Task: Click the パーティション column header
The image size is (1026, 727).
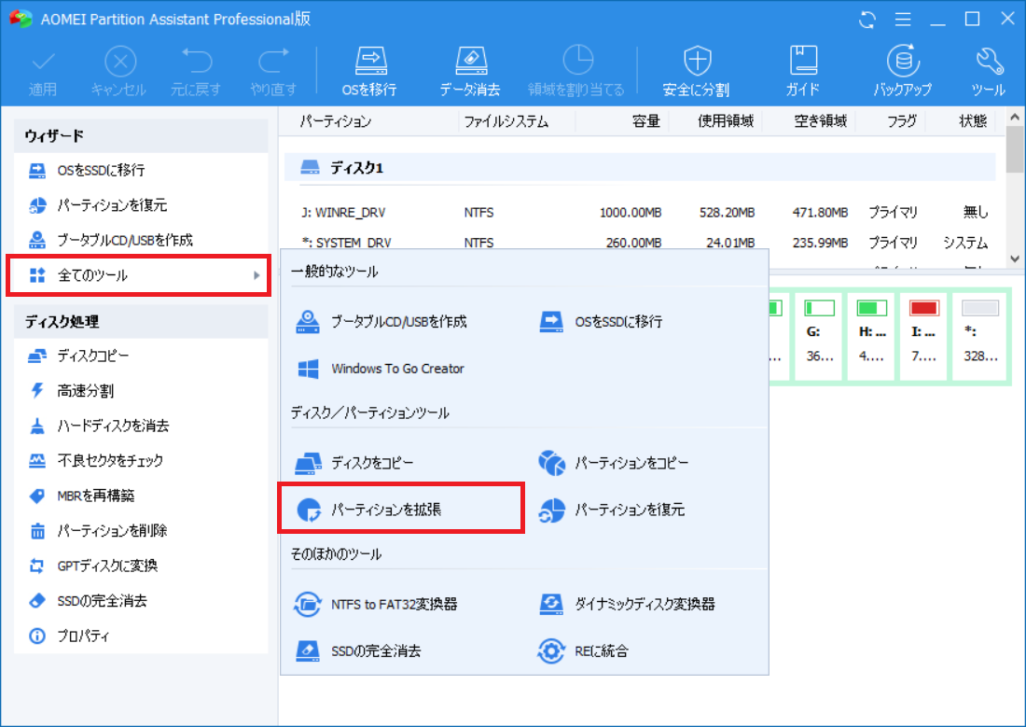Action: pyautogui.click(x=336, y=121)
